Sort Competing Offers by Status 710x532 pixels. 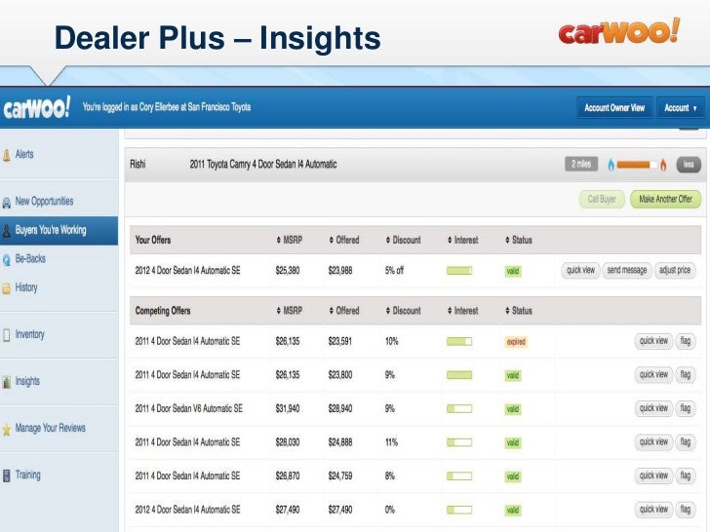click(519, 311)
